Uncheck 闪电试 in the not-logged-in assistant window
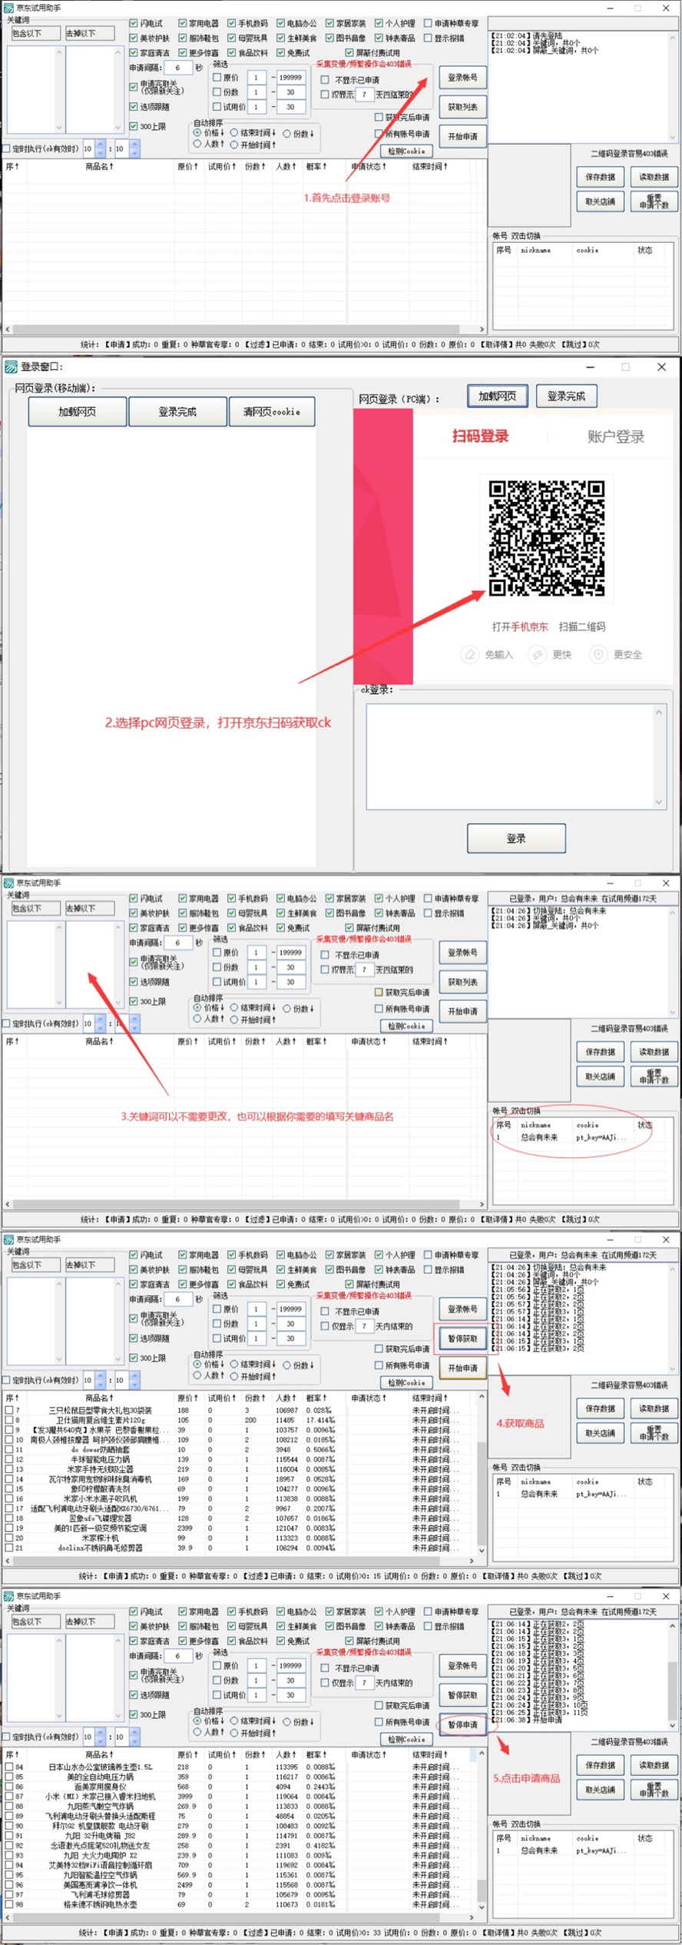 coord(134,24)
